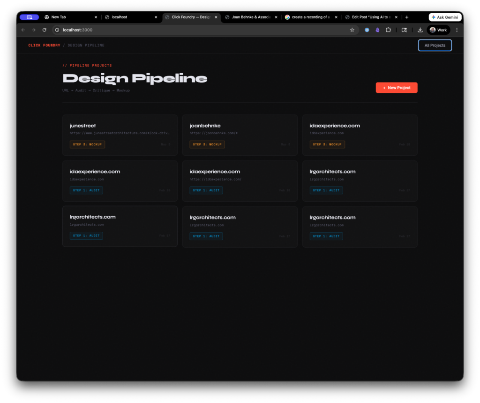This screenshot has width=480, height=403.
Task: Open the joanbehnke project card
Action: pos(240,135)
